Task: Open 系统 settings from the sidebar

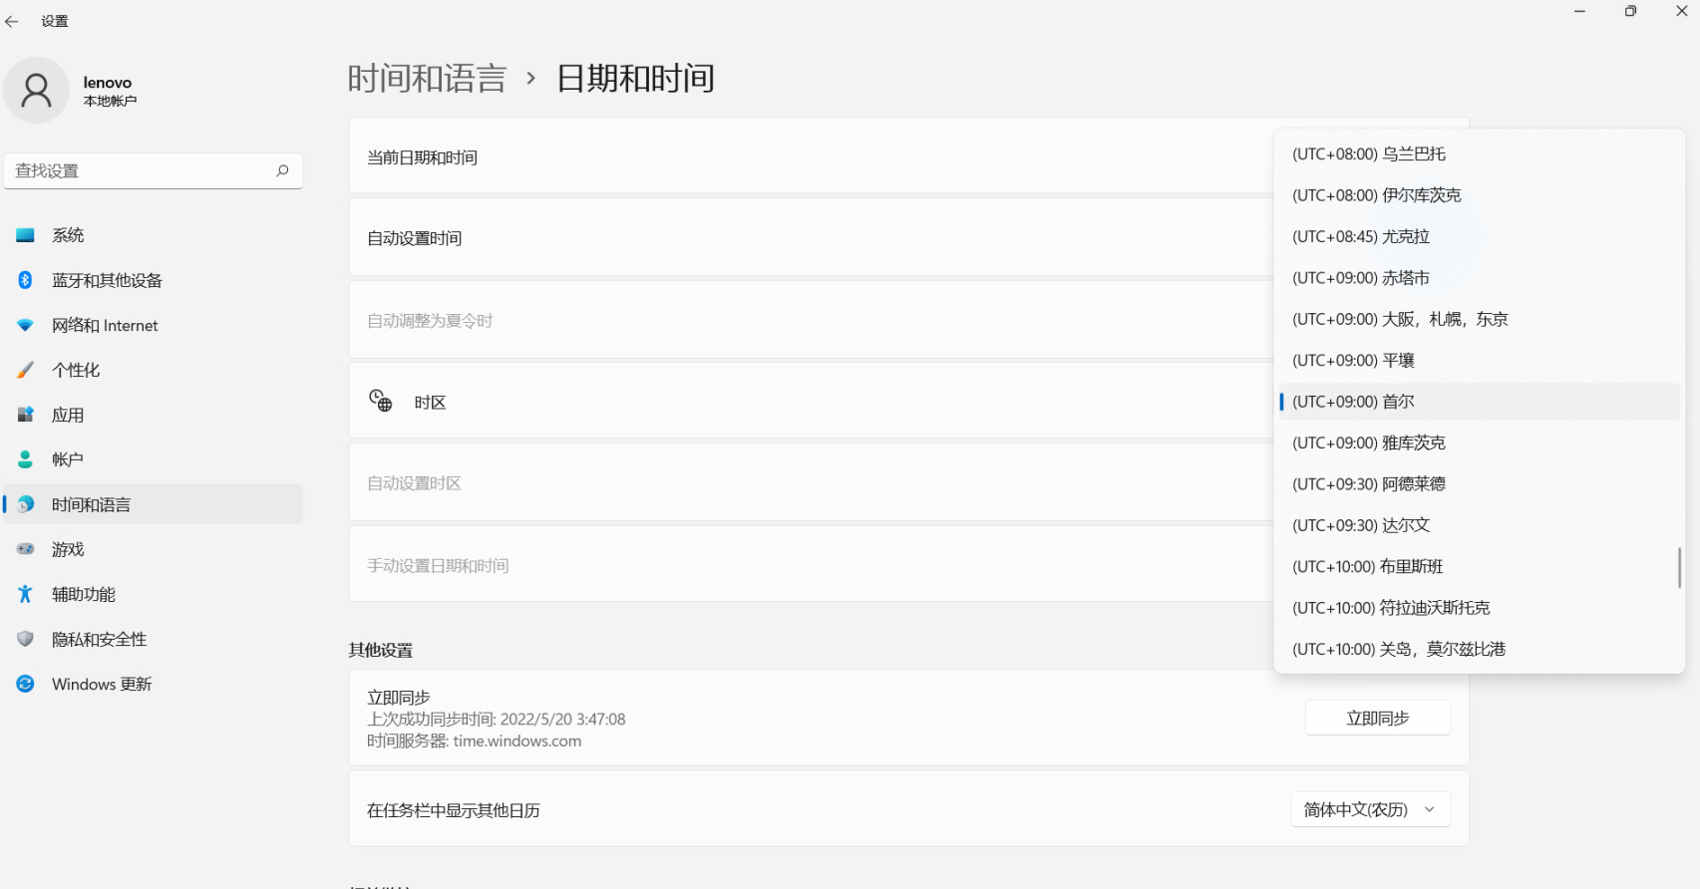Action: click(x=153, y=235)
